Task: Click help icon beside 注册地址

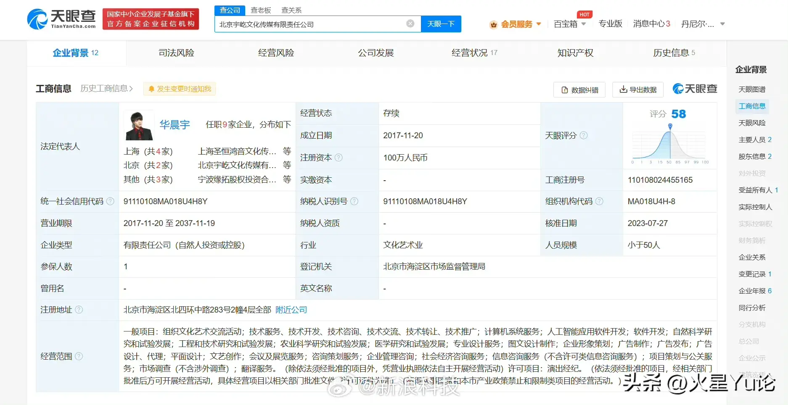Action: point(79,310)
